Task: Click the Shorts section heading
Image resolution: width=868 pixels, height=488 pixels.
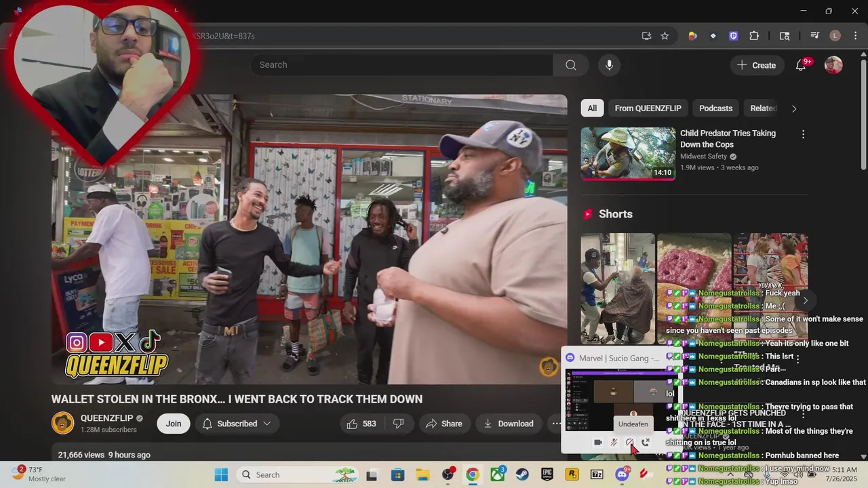Action: pos(615,214)
